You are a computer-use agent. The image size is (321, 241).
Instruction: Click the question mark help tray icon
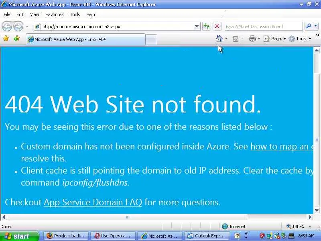pos(237,236)
